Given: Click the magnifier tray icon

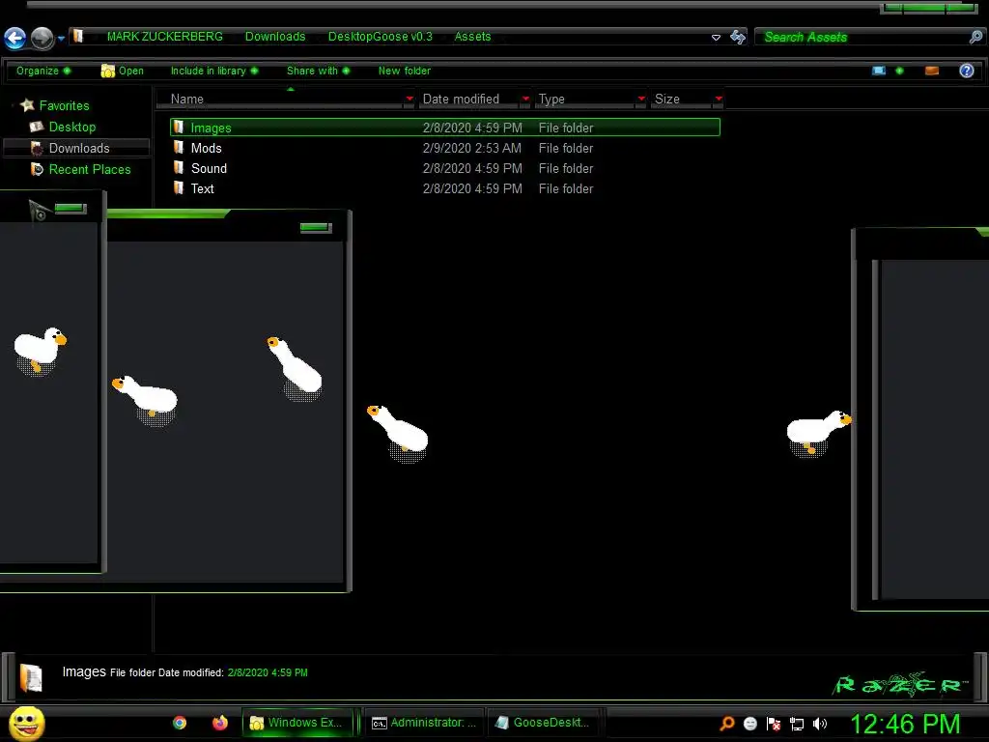Looking at the screenshot, I should click(726, 724).
